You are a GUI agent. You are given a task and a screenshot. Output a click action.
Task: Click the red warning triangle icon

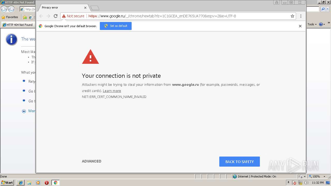click(91, 57)
